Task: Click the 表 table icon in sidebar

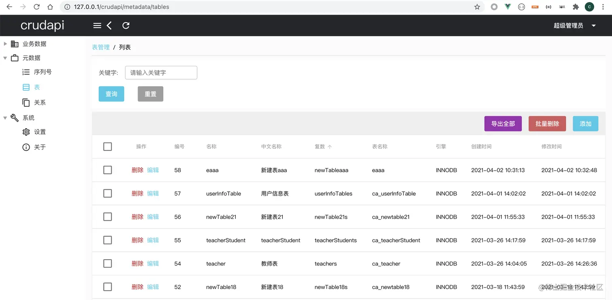Action: tap(26, 87)
